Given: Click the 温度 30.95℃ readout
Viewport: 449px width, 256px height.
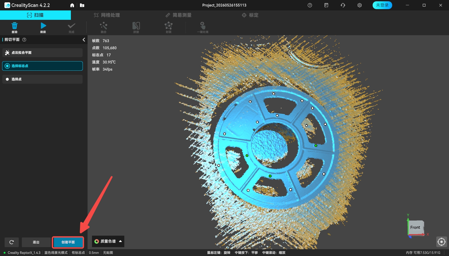Looking at the screenshot, I should point(104,62).
